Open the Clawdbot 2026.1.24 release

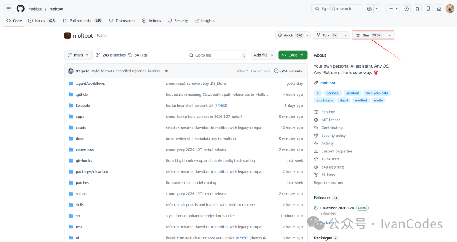click(337, 208)
